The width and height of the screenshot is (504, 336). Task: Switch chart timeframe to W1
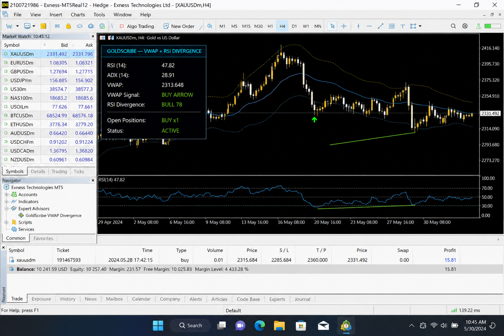[x=306, y=26]
